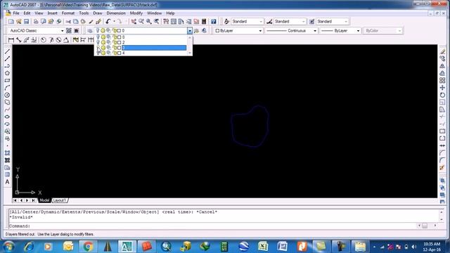Select the Polygon draw tool
Viewport: 450px width, 253px height.
coord(7,73)
